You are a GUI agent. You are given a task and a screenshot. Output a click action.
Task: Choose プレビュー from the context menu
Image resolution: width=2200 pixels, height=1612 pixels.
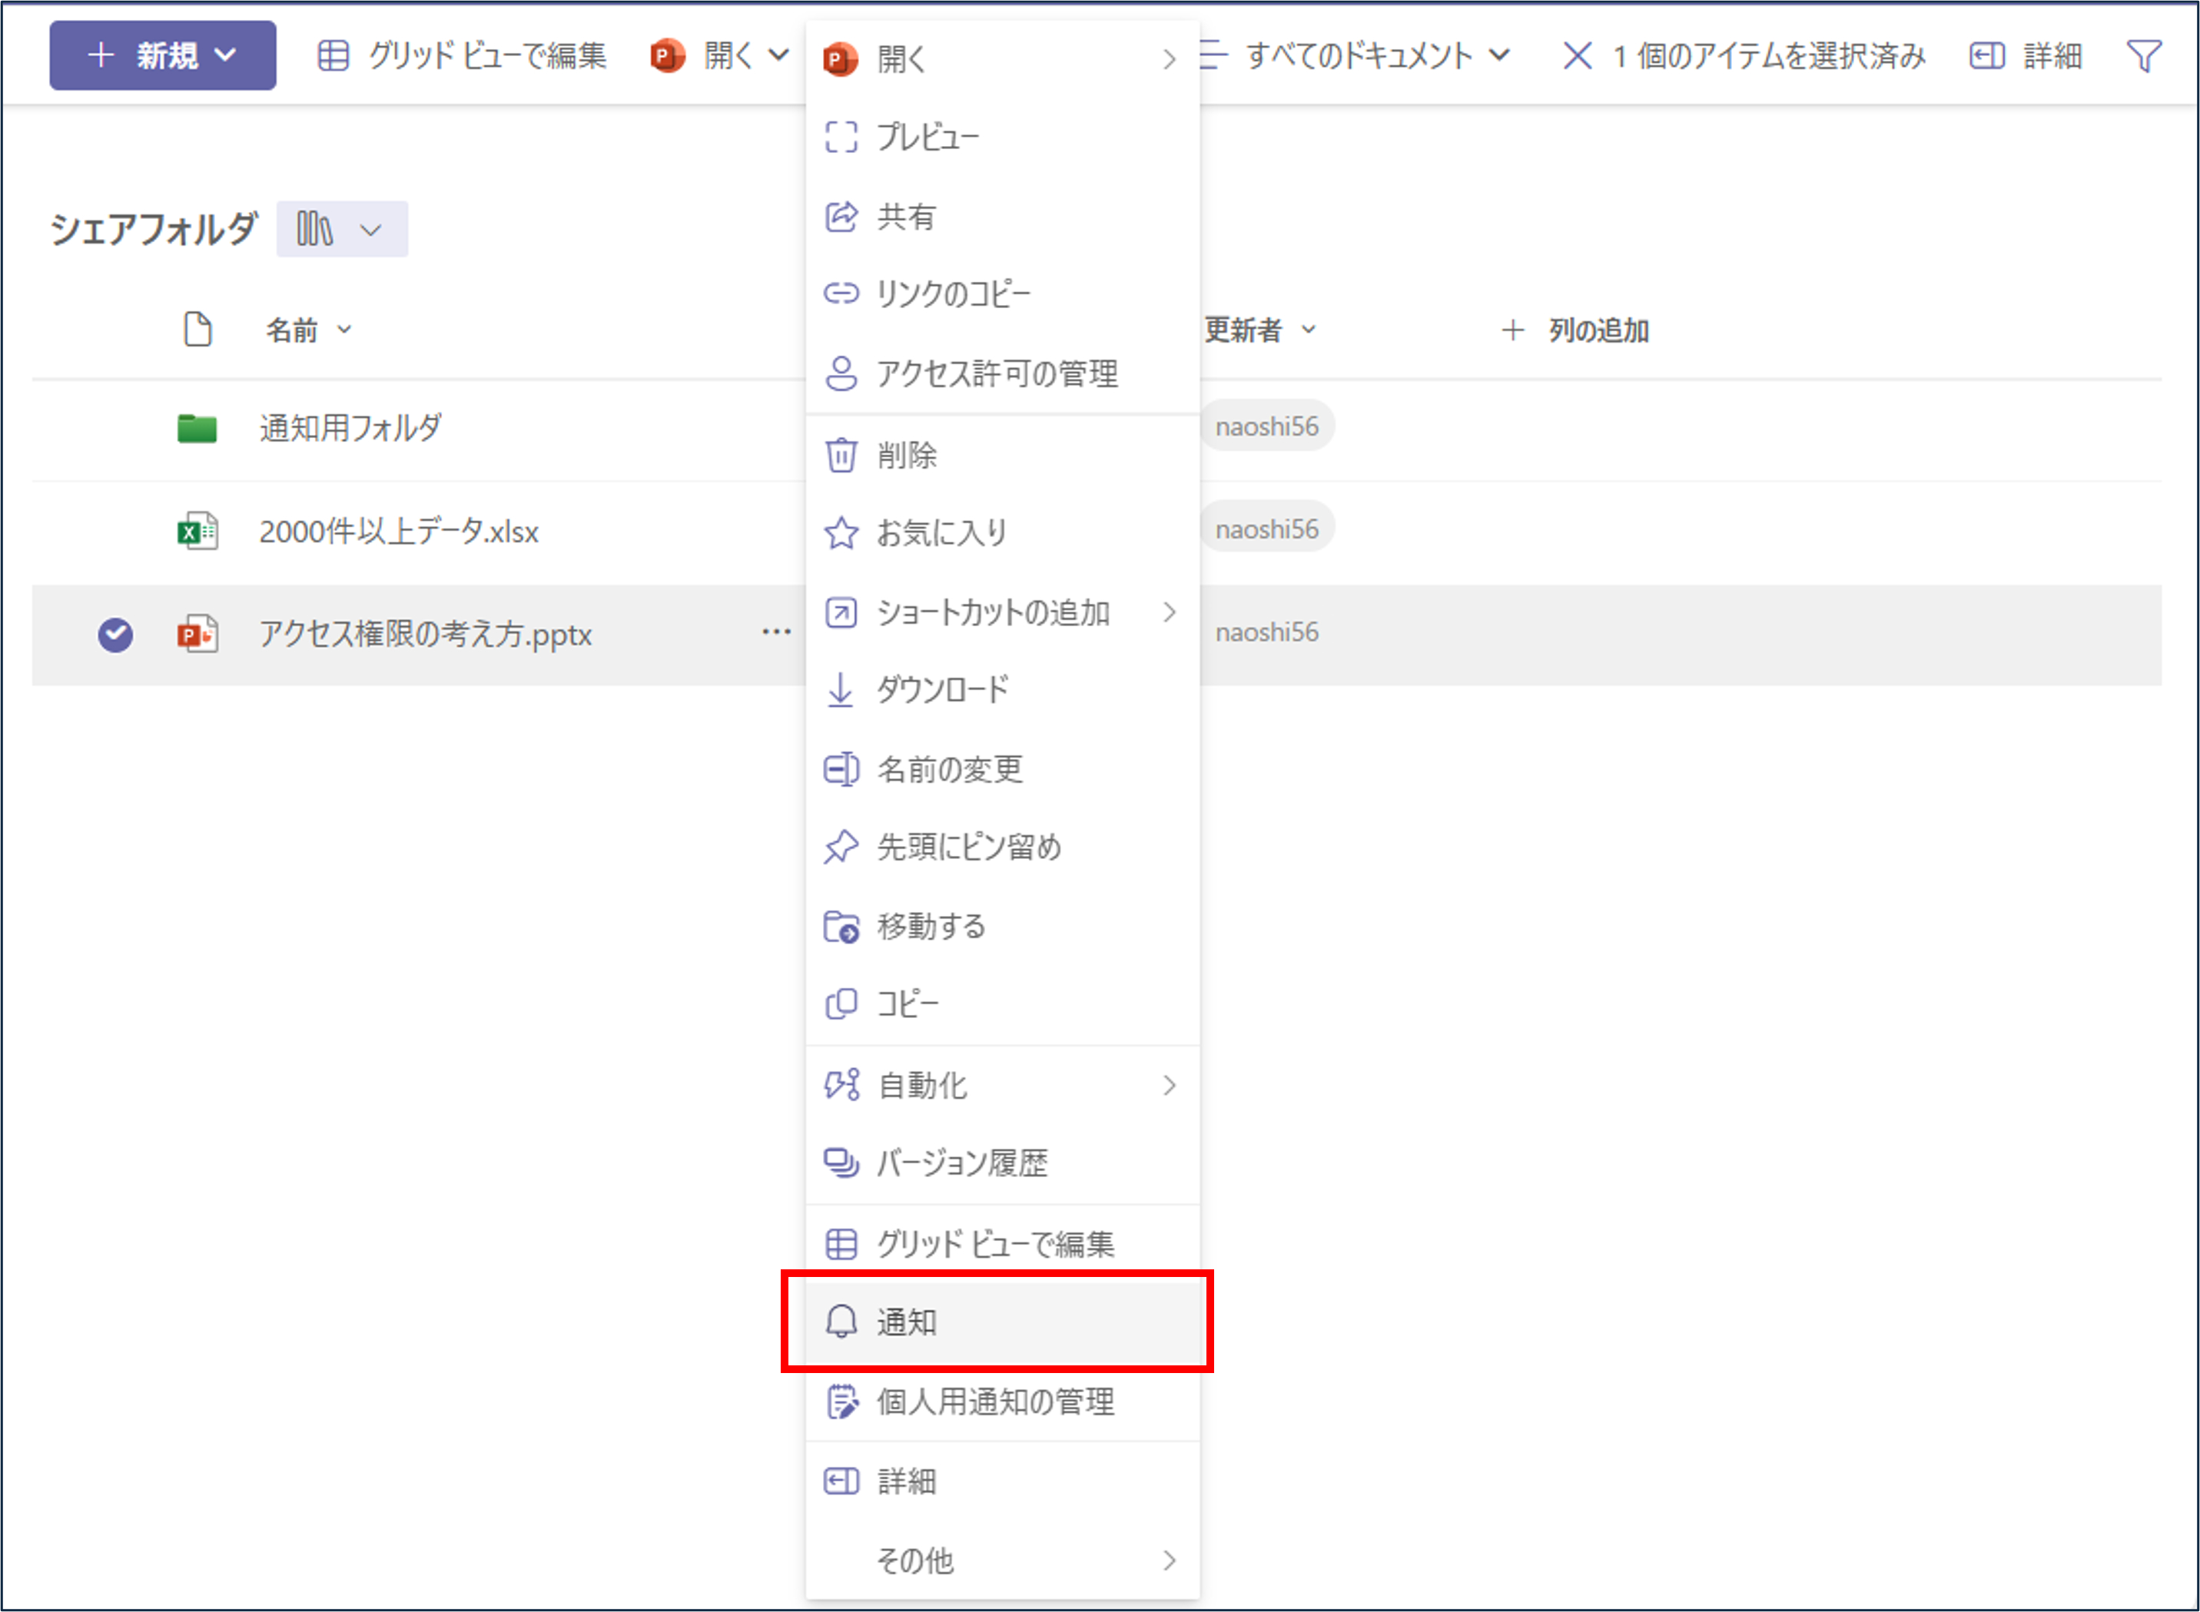click(1002, 137)
